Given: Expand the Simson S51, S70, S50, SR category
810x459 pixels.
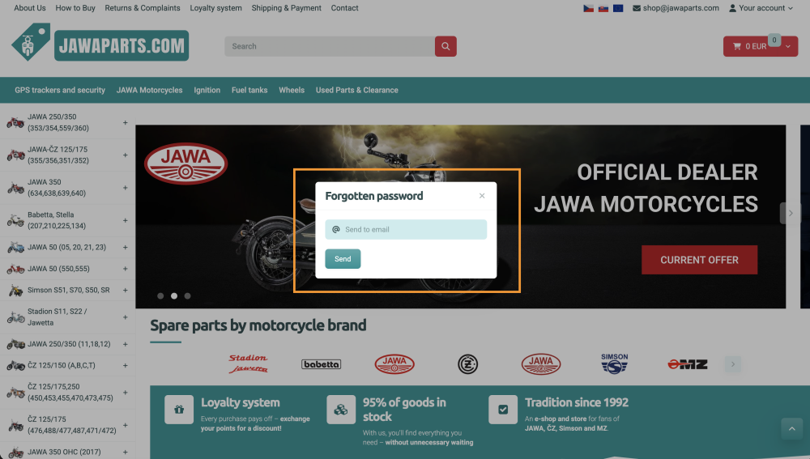Looking at the screenshot, I should tap(125, 290).
